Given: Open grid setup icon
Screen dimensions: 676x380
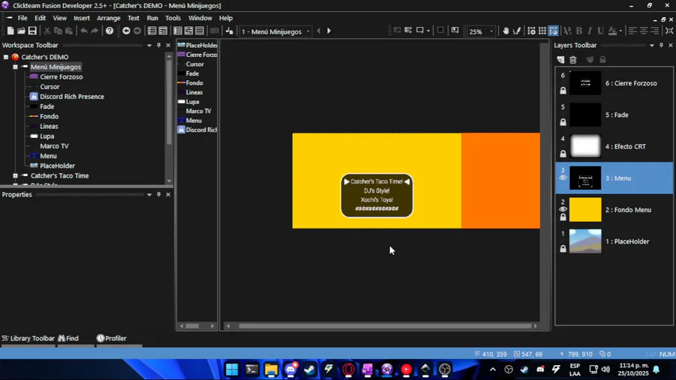Looking at the screenshot, I should tap(532, 31).
